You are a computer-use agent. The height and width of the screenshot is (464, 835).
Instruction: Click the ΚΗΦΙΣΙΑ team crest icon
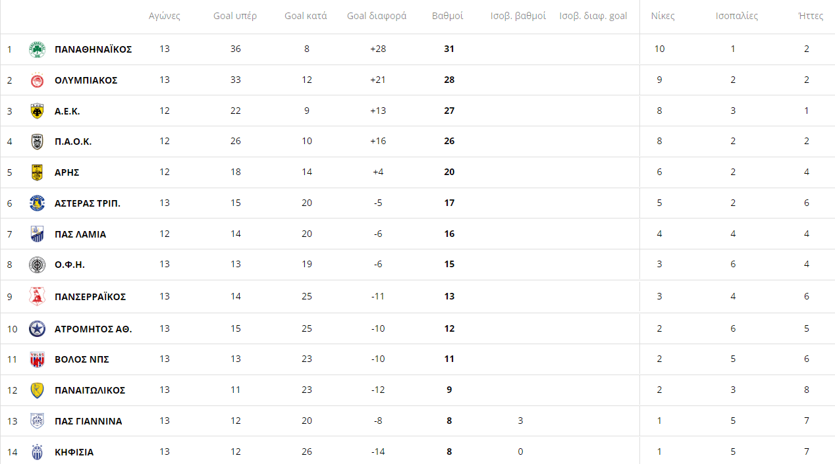pyautogui.click(x=38, y=452)
